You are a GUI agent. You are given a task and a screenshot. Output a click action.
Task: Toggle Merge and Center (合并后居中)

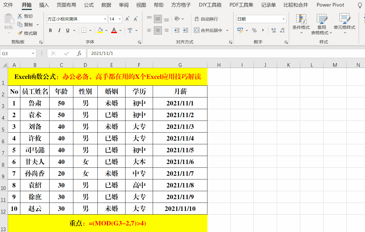click(x=208, y=30)
